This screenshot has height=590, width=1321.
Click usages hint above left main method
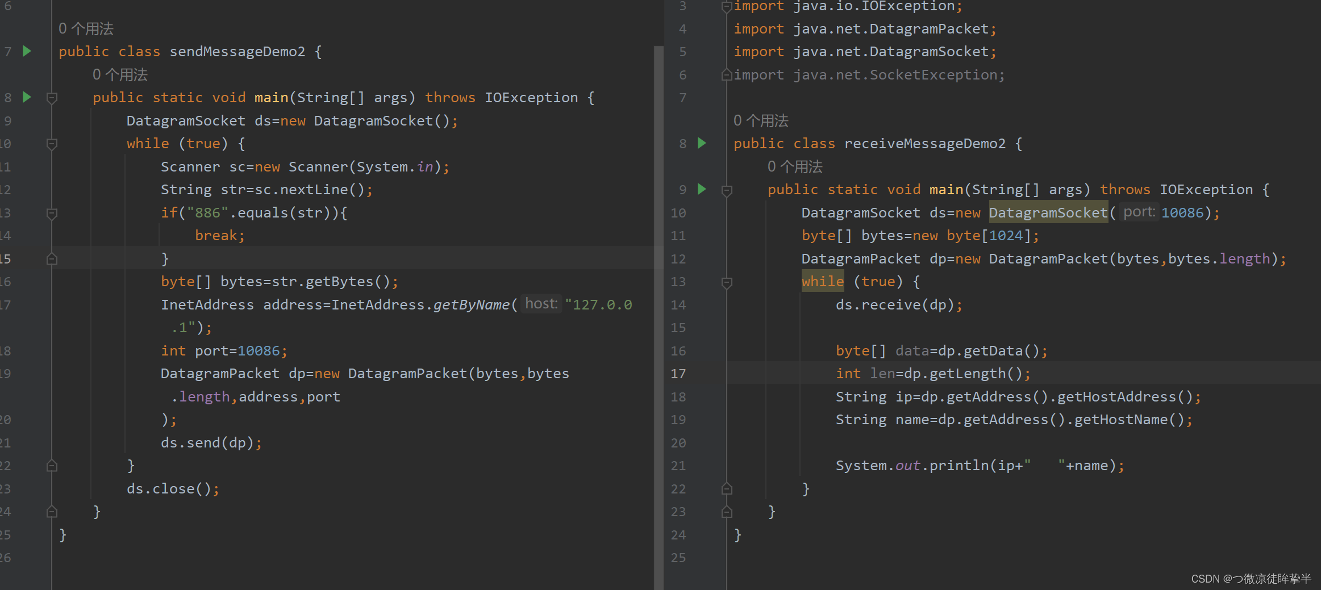coord(120,74)
